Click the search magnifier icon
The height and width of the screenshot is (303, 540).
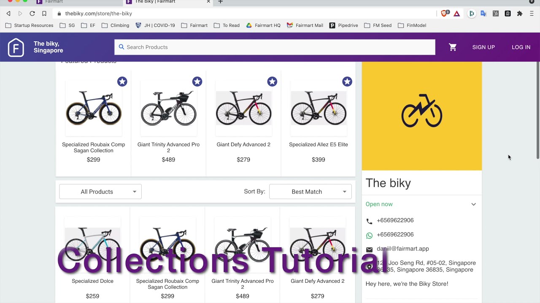(121, 47)
